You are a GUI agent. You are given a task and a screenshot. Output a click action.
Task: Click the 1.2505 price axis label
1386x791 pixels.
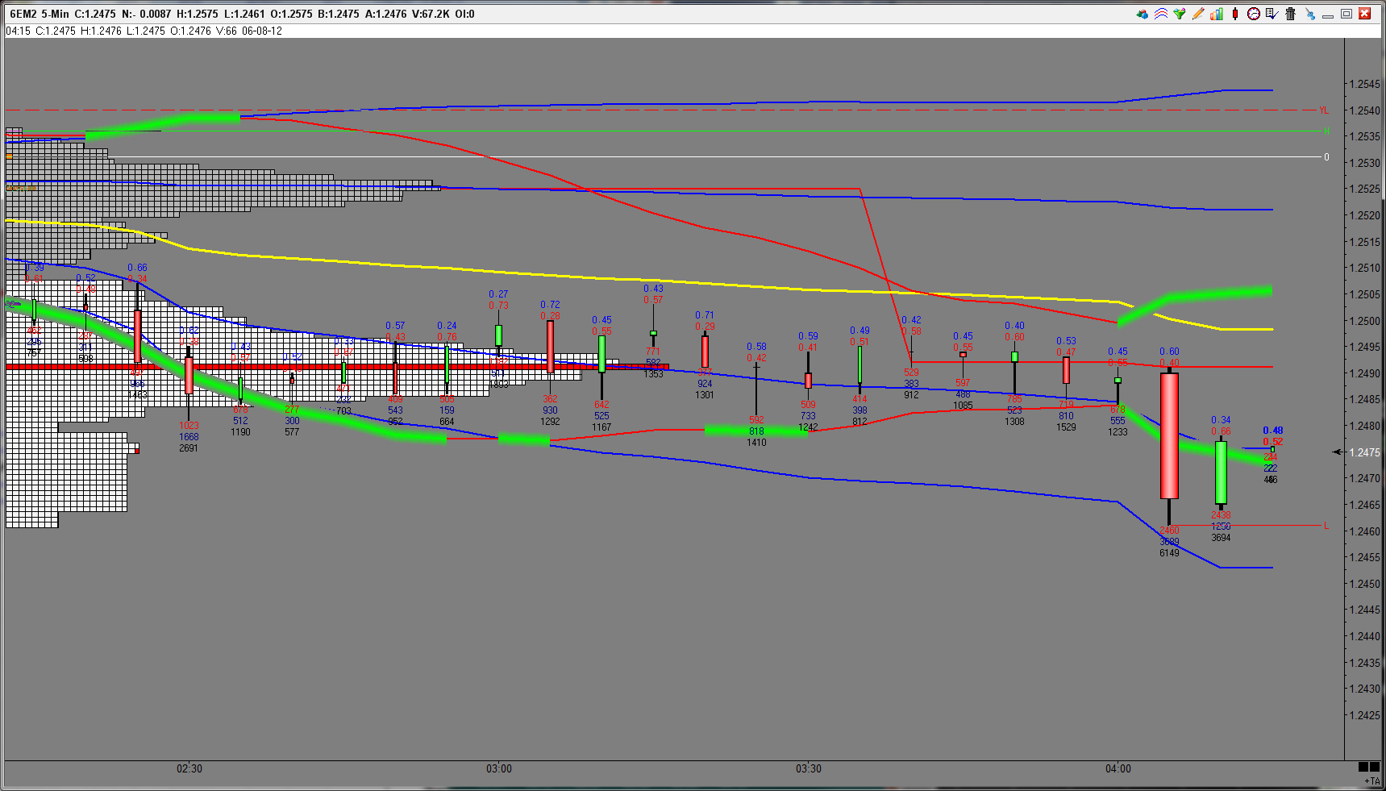click(1365, 294)
